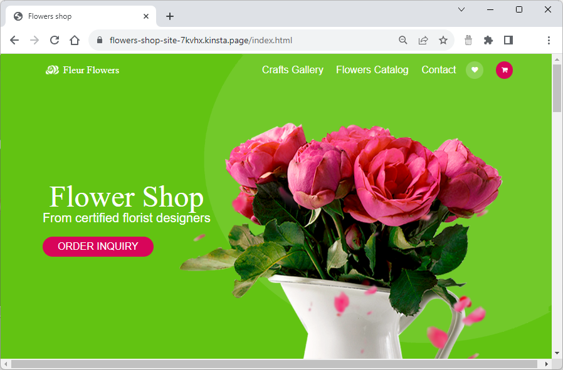Open the Chrome side panel icon

(x=508, y=39)
